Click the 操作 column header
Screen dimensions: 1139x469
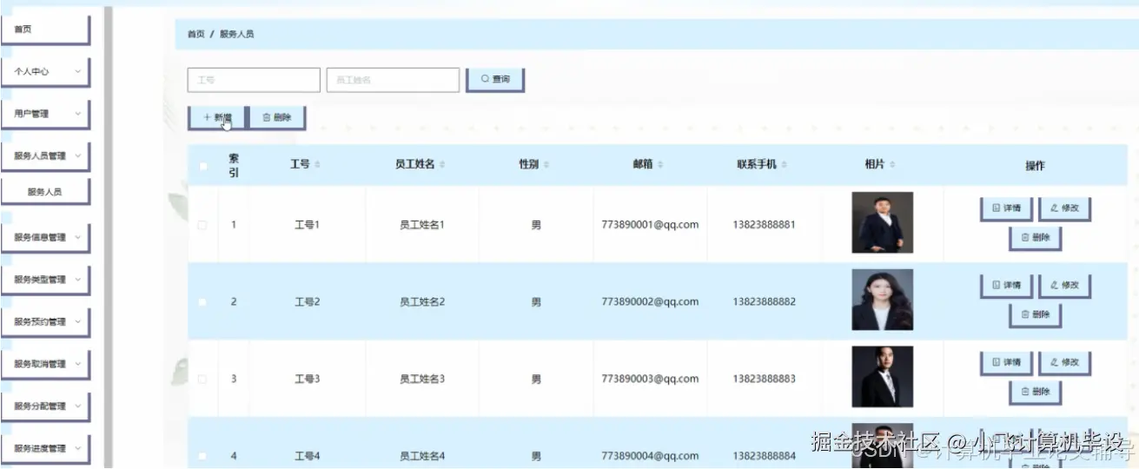pos(1035,166)
